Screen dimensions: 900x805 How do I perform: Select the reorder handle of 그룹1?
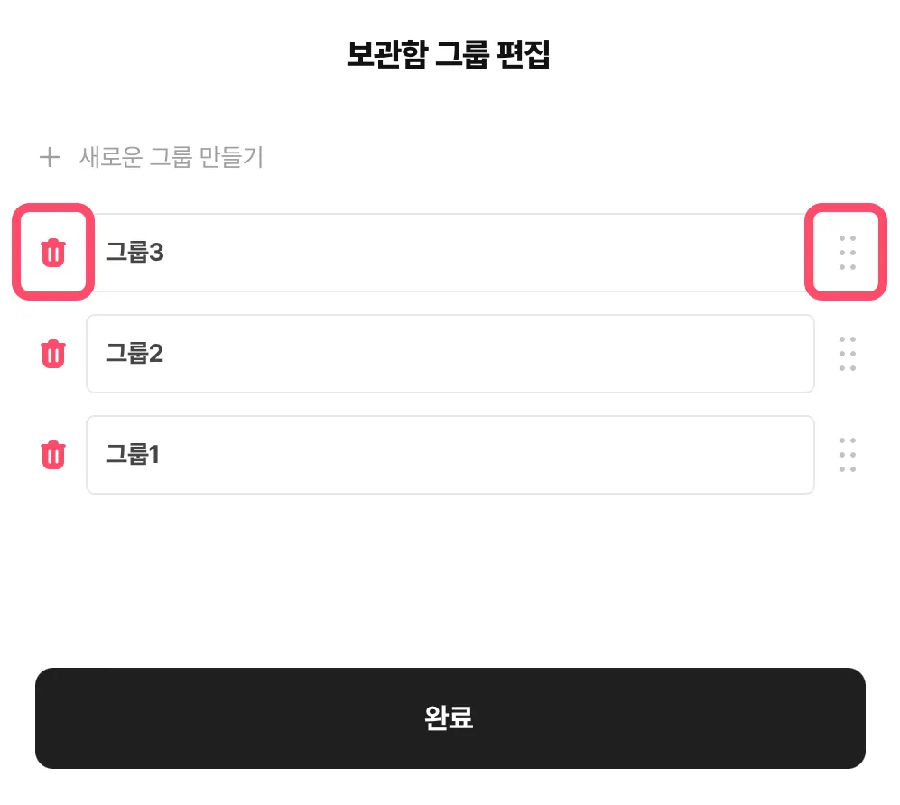coord(847,455)
